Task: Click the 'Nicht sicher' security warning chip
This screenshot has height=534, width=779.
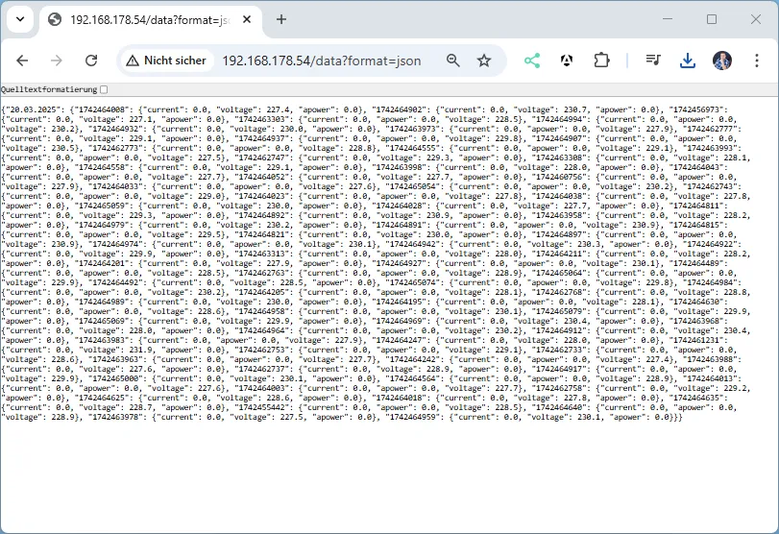Action: pos(166,61)
